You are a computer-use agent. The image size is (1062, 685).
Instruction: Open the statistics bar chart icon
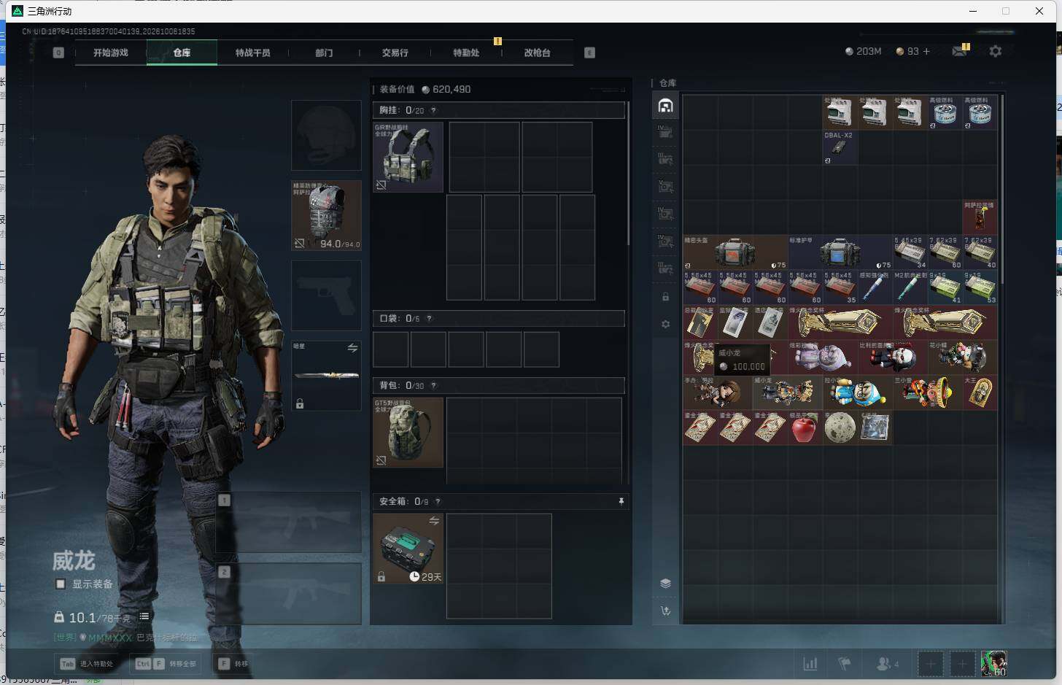(810, 664)
